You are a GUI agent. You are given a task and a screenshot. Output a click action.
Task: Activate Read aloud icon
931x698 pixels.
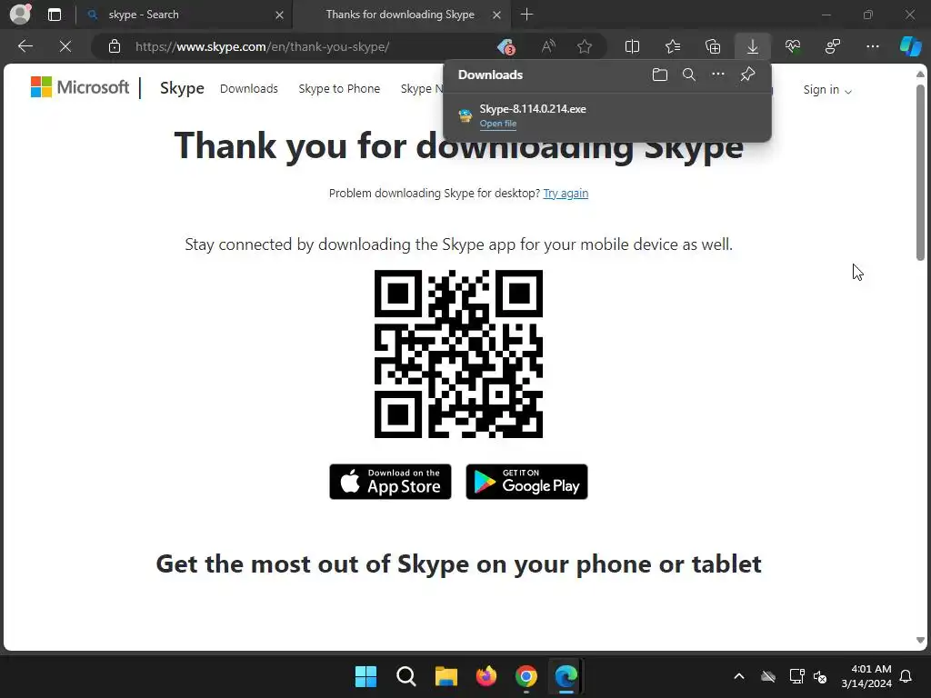[548, 46]
